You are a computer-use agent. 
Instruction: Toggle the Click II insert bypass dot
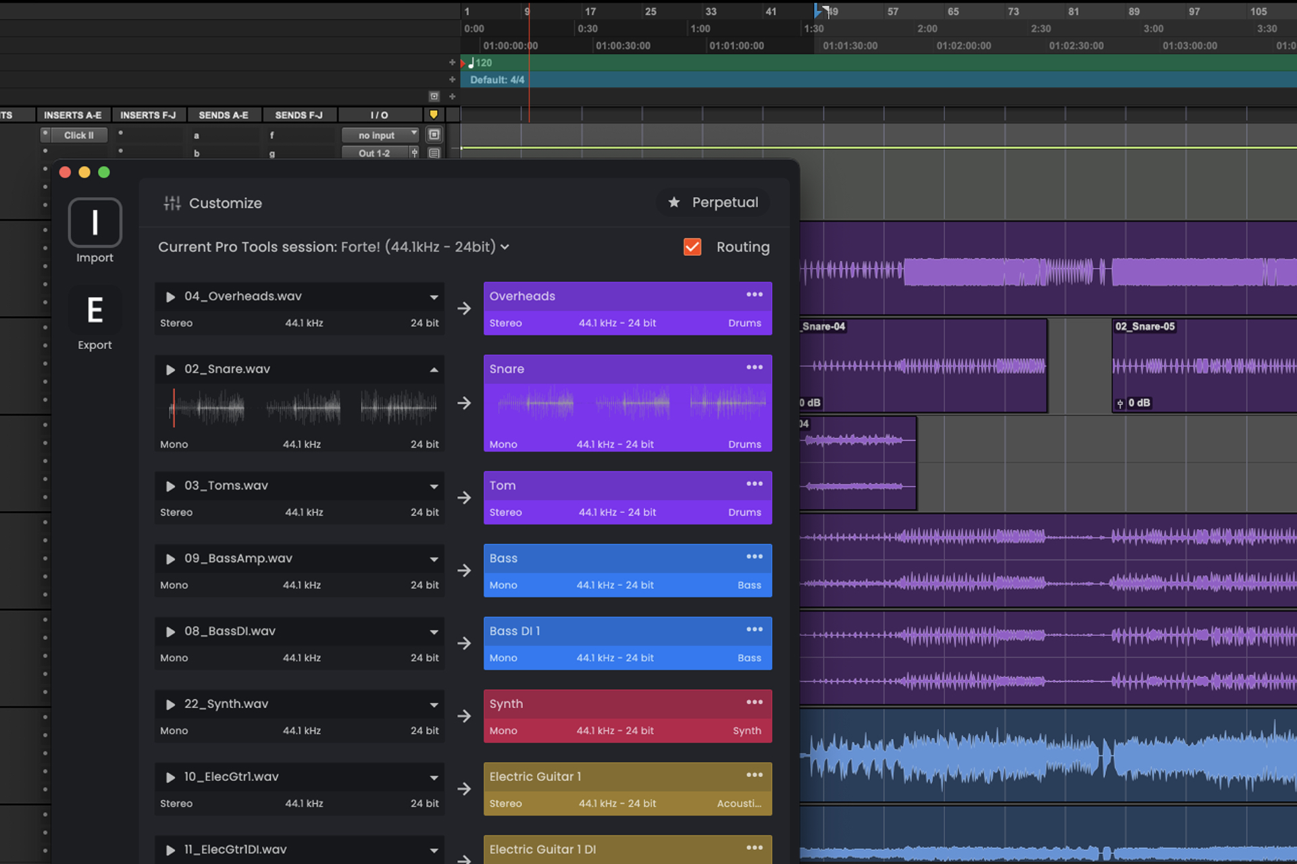pyautogui.click(x=45, y=134)
